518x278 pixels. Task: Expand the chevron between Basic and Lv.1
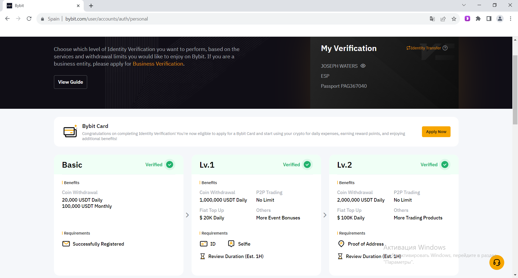pyautogui.click(x=187, y=215)
